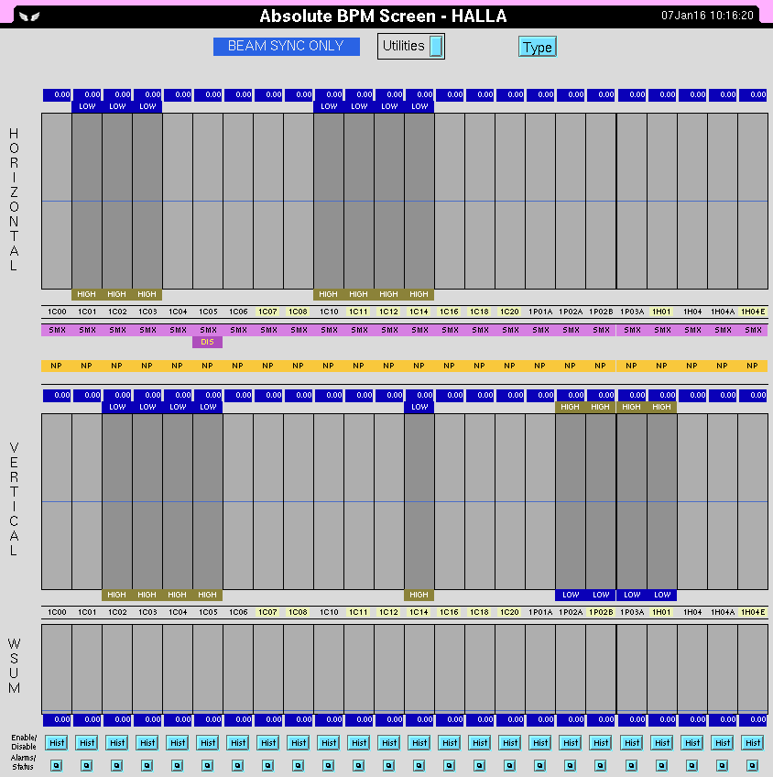The width and height of the screenshot is (773, 777).
Task: Click Absolute BPM Screen - HALLA title
Action: tap(383, 16)
